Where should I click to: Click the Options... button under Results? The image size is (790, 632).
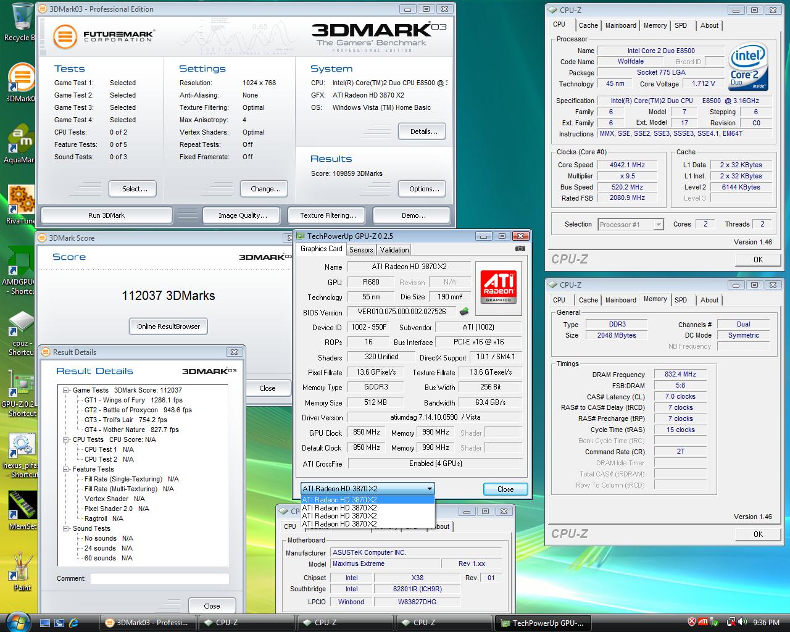(x=423, y=189)
